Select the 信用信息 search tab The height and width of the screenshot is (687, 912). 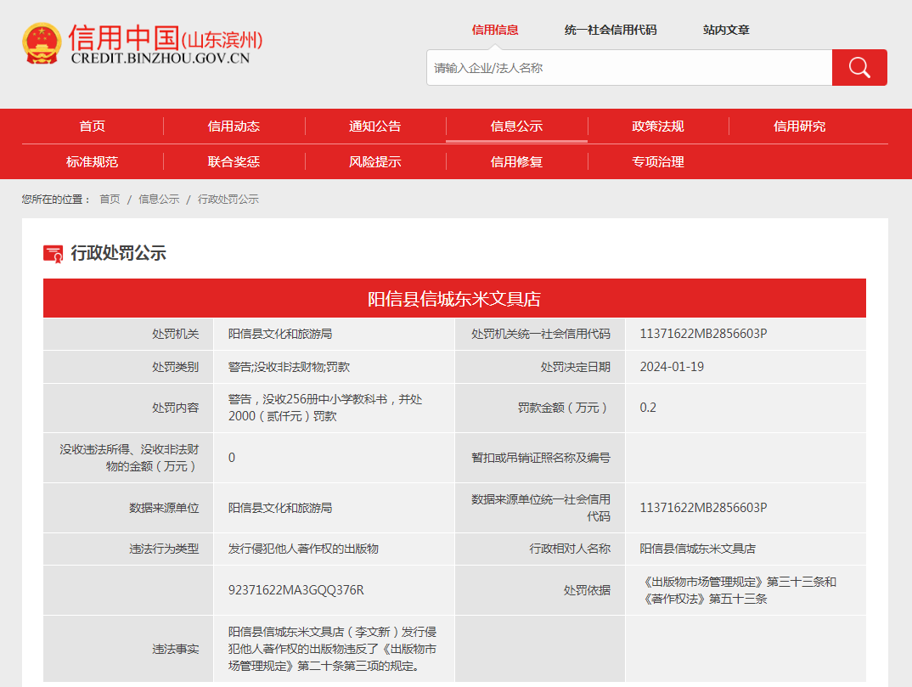click(495, 30)
